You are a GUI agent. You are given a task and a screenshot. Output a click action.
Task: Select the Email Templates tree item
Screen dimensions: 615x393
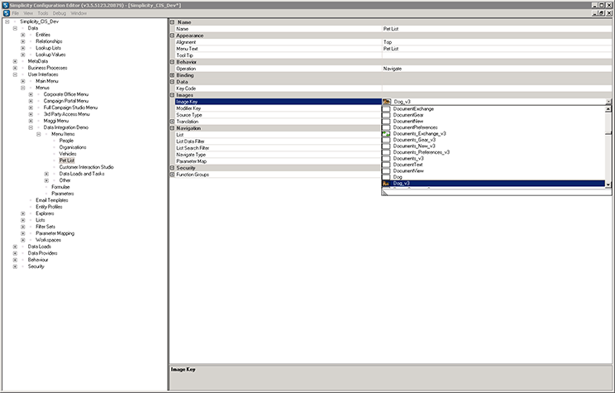(51, 200)
